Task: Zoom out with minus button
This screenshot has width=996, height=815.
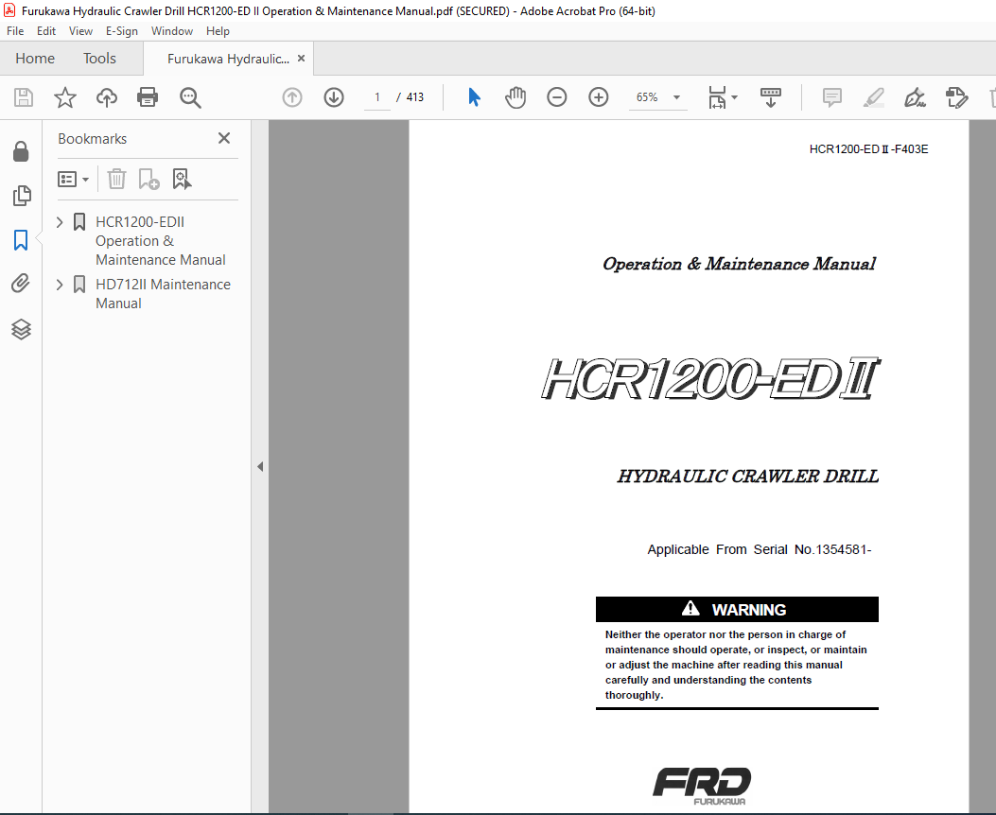Action: 556,97
